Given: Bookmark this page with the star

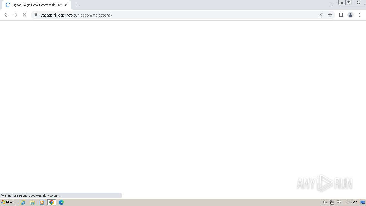Looking at the screenshot, I should 330,15.
